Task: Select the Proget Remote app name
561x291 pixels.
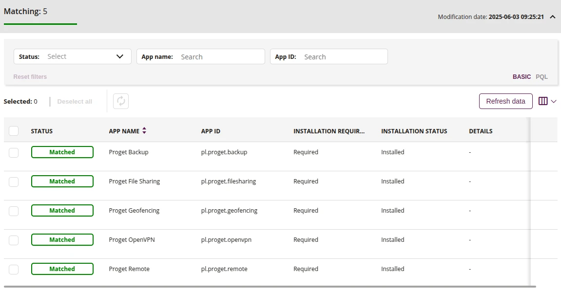Action: coord(129,269)
